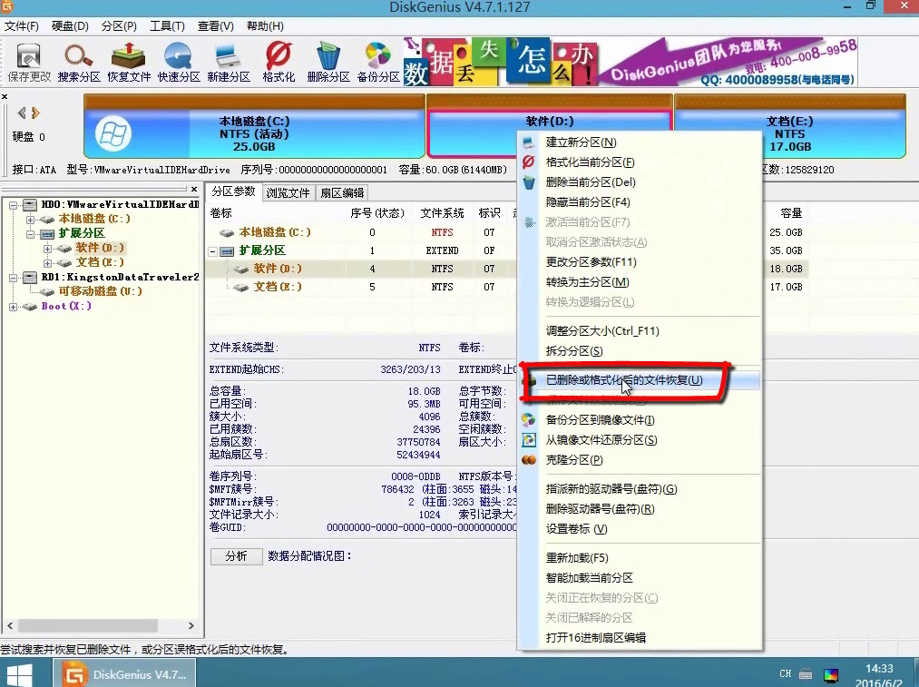Image resolution: width=919 pixels, height=687 pixels.
Task: Click the tree panel horizontal scrollbar
Action: (x=87, y=625)
